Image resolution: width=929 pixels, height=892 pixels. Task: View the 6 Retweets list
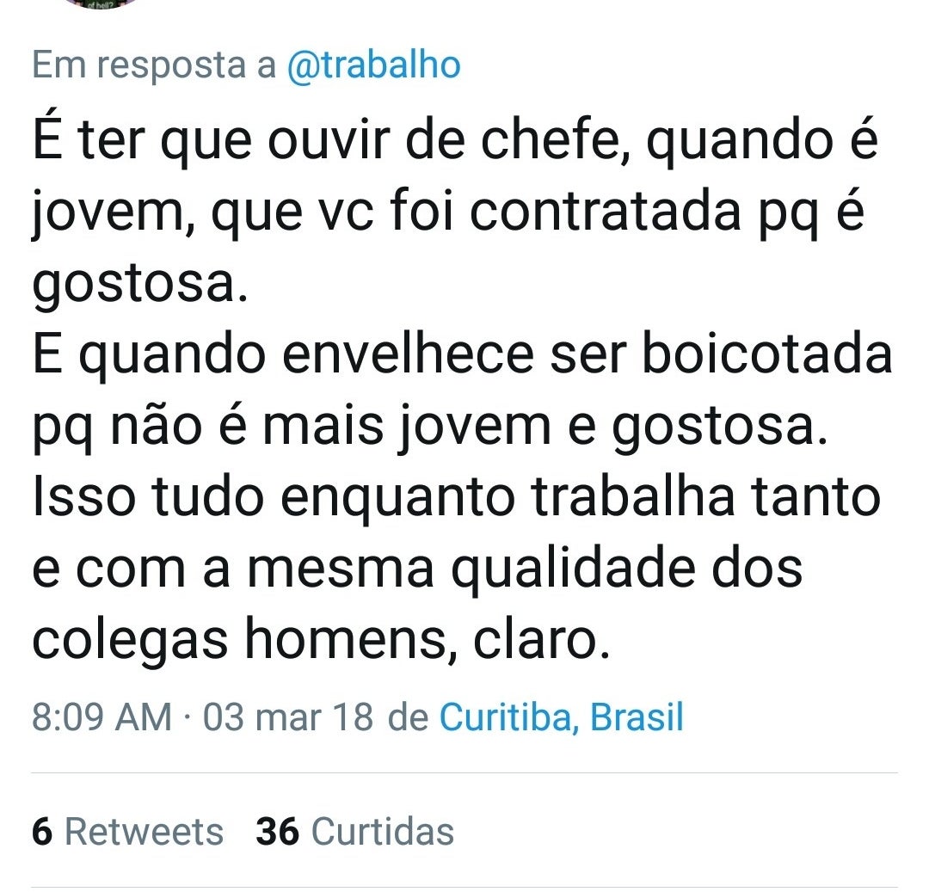pos(127,832)
